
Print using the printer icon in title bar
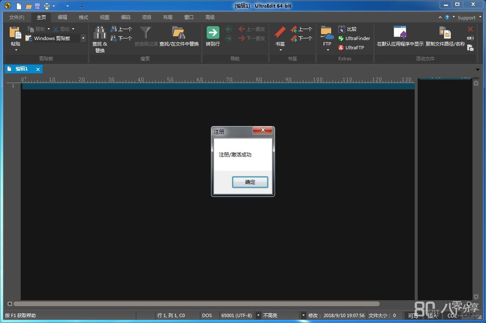(x=47, y=6)
